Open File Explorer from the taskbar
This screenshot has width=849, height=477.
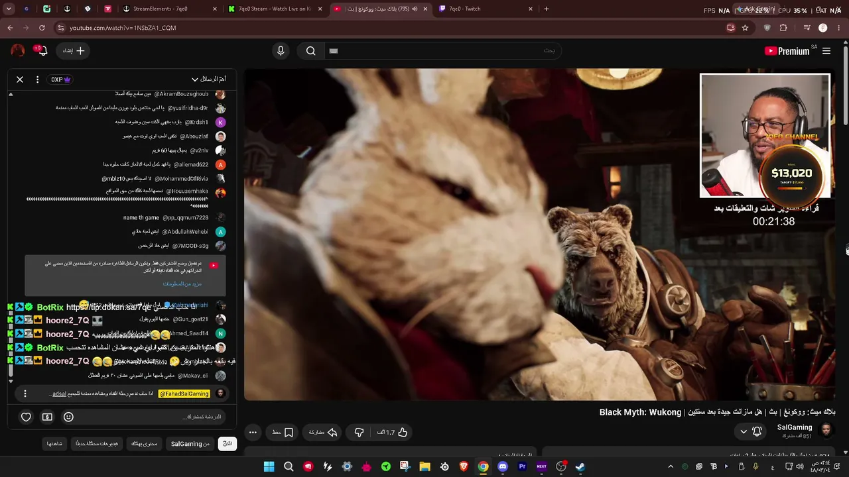point(424,466)
